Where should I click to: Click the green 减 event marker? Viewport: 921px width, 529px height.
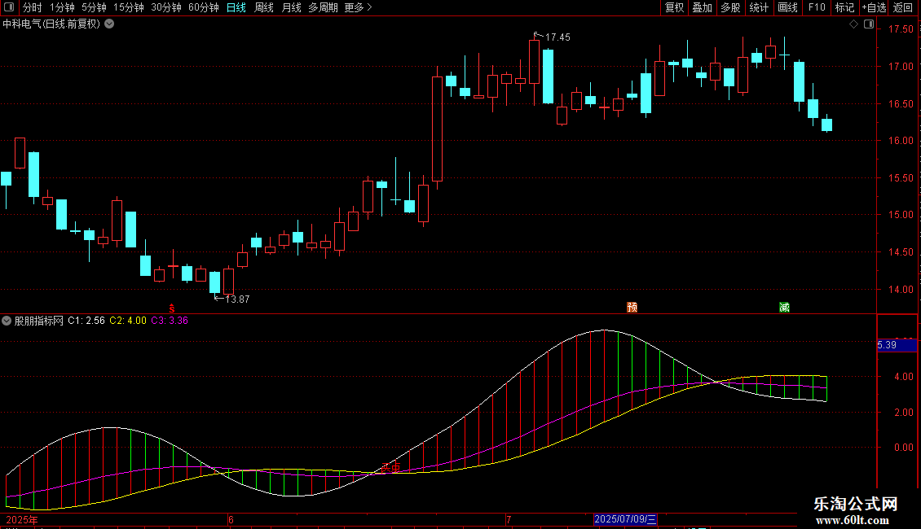(x=784, y=308)
